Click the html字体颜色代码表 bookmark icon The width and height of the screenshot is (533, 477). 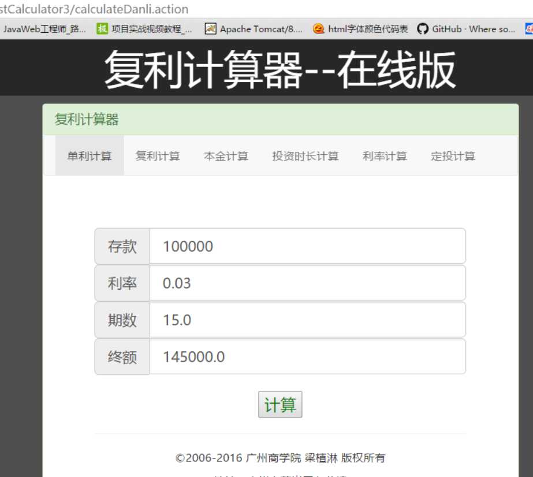click(x=318, y=28)
